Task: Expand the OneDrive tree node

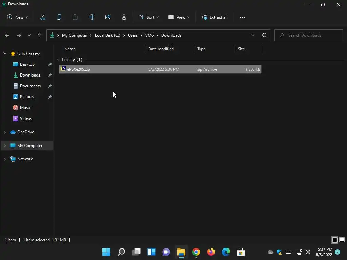Action: tap(5, 132)
